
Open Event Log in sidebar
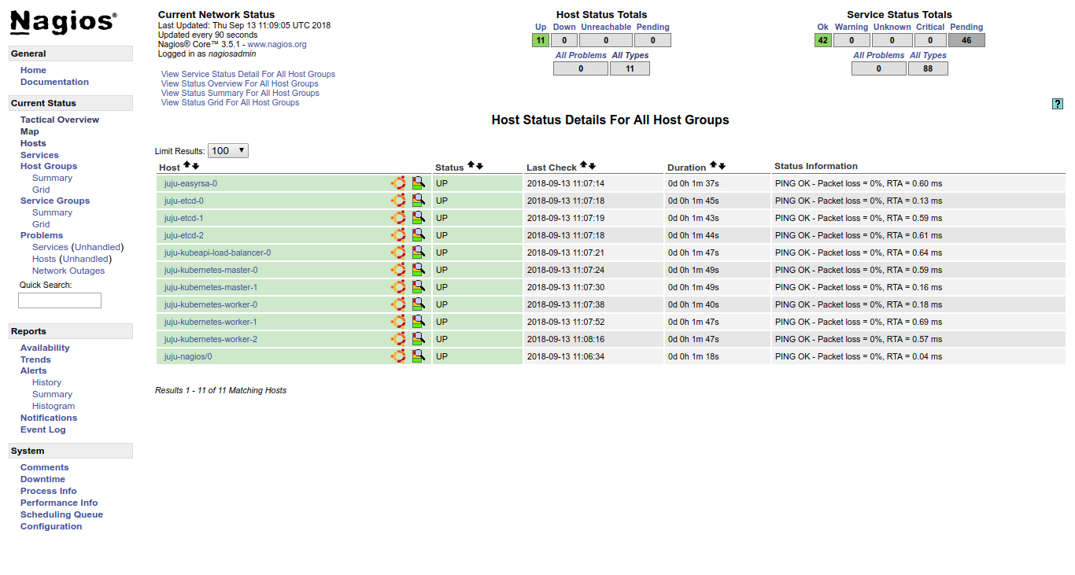tap(43, 429)
